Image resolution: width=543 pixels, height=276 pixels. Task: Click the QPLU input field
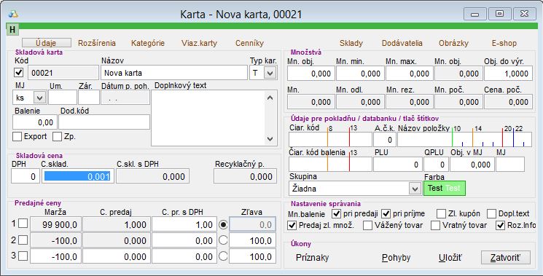tap(437, 165)
